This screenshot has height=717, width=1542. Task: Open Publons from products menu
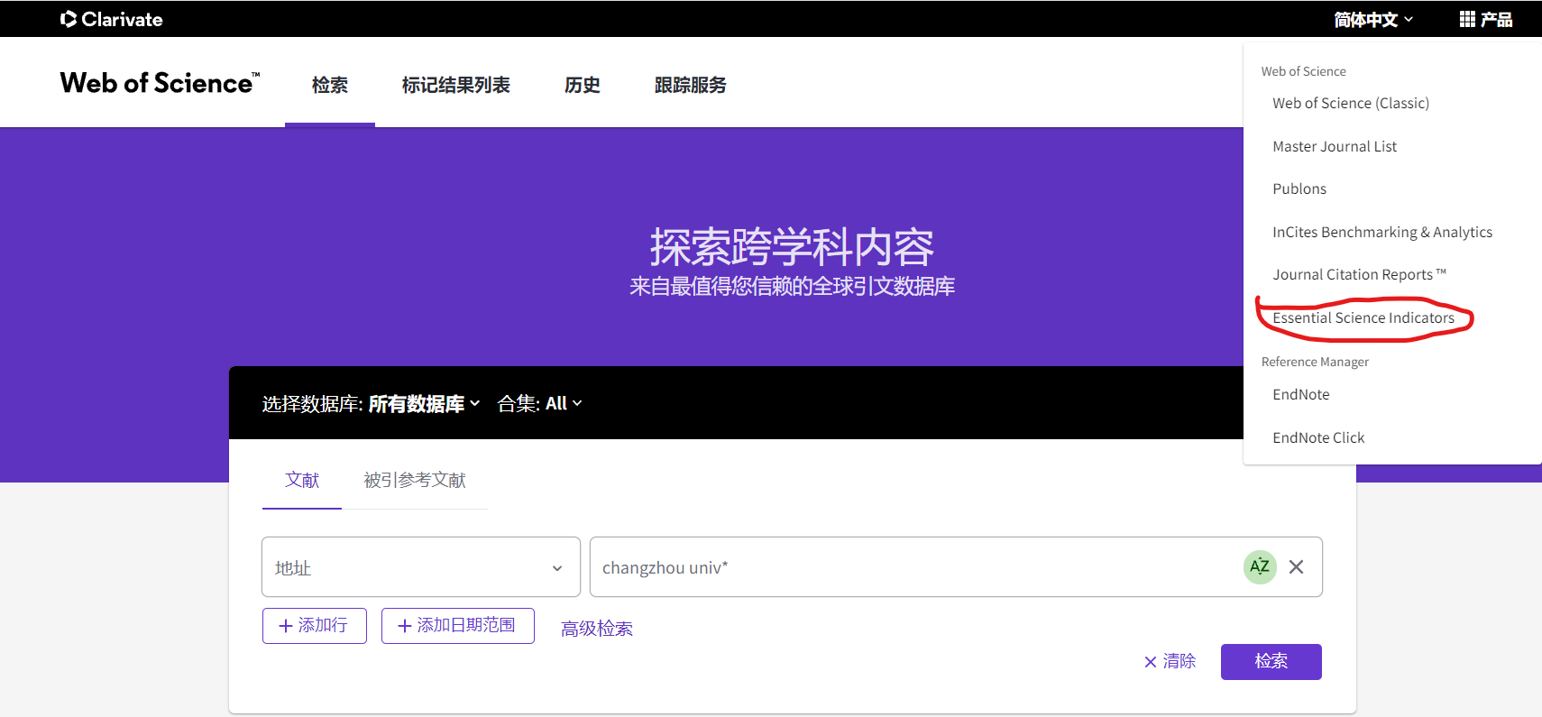(1299, 188)
